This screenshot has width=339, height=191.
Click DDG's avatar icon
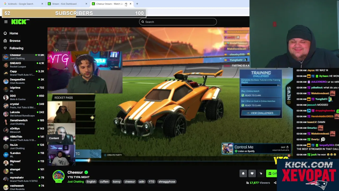pos(6,97)
